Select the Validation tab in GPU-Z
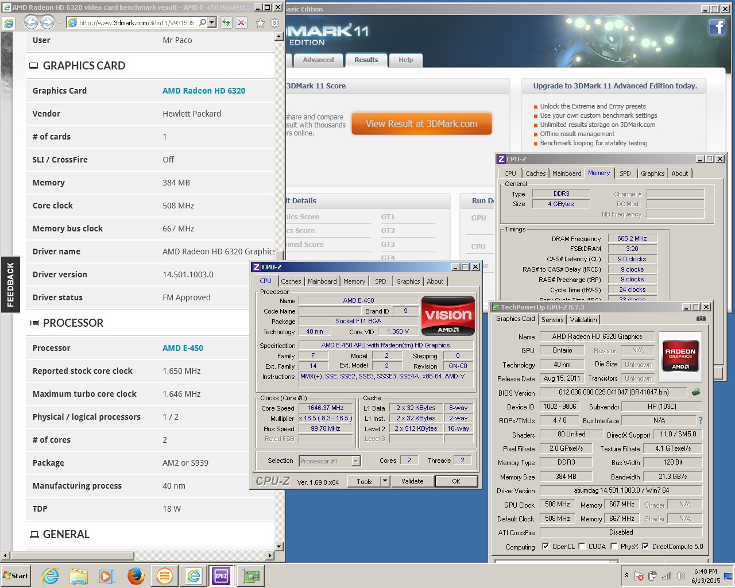Viewport: 735px width, 588px height. coord(583,320)
